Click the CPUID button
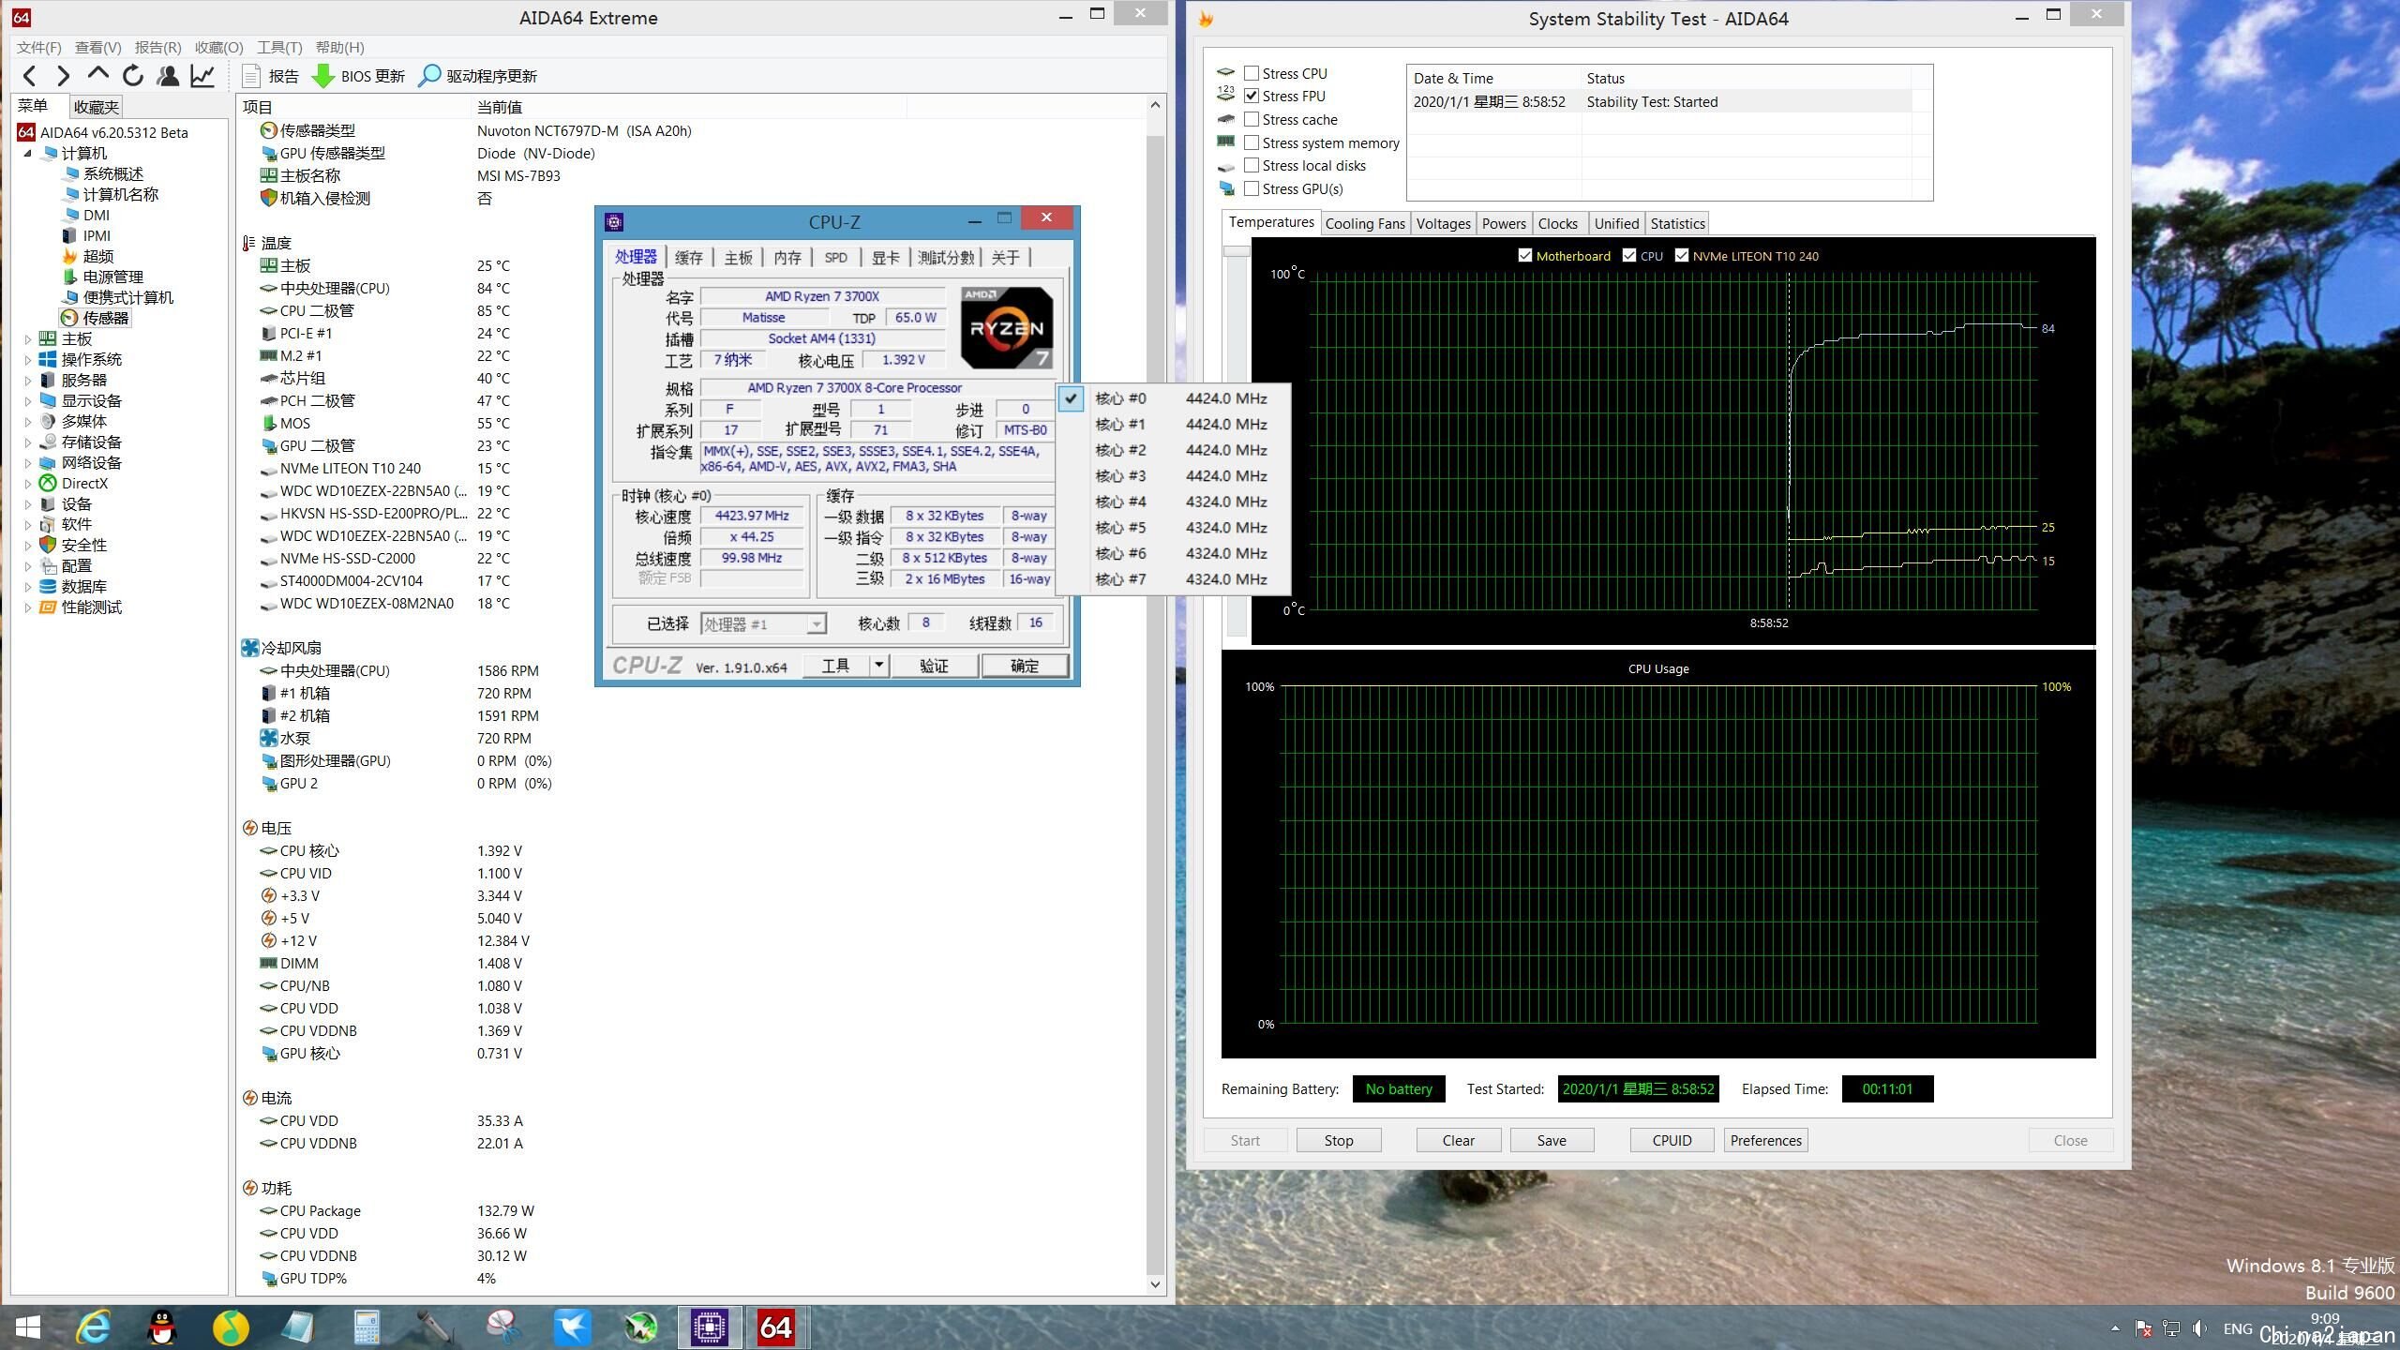The image size is (2400, 1350). pos(1672,1140)
